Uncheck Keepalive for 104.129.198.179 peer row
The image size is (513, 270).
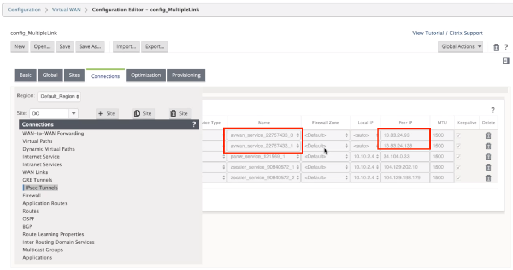458,178
